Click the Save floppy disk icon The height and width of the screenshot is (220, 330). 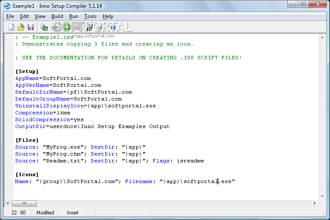[31, 27]
